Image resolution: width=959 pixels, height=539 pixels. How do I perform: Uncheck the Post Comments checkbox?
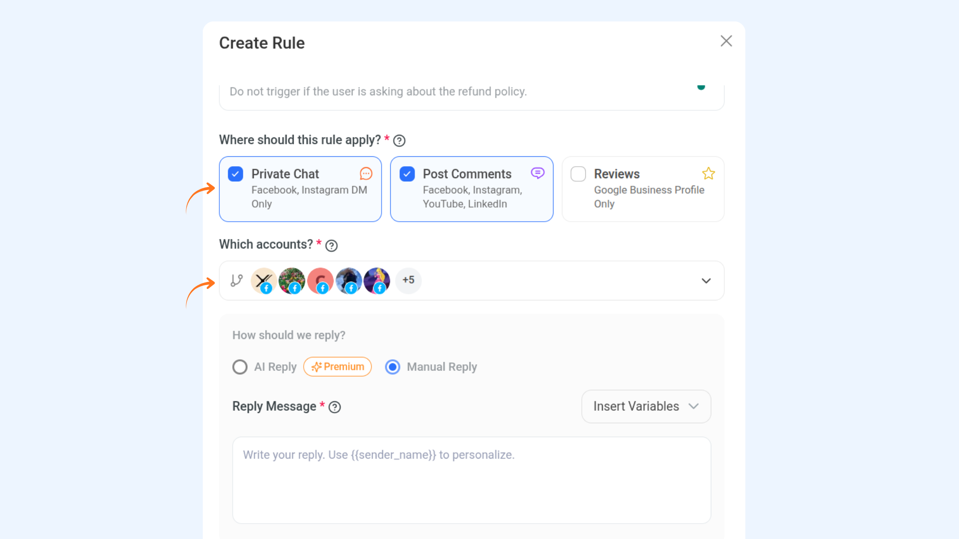click(407, 174)
